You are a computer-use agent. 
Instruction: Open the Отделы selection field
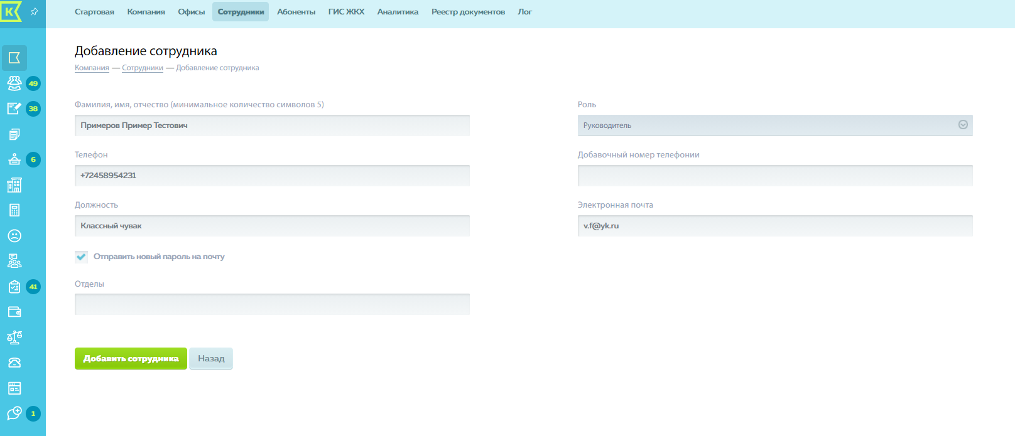pyautogui.click(x=272, y=304)
